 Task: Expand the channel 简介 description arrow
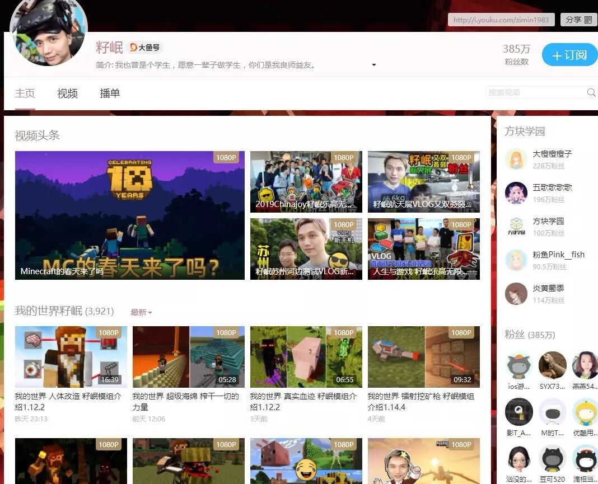[373, 65]
